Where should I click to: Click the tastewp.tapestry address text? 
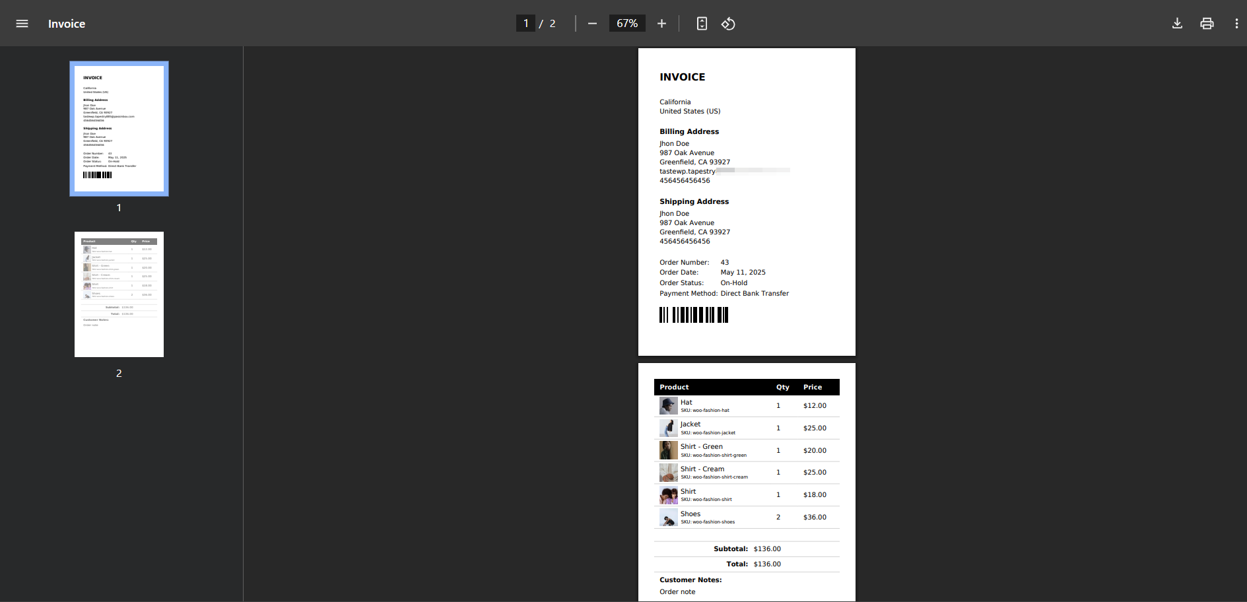point(687,170)
